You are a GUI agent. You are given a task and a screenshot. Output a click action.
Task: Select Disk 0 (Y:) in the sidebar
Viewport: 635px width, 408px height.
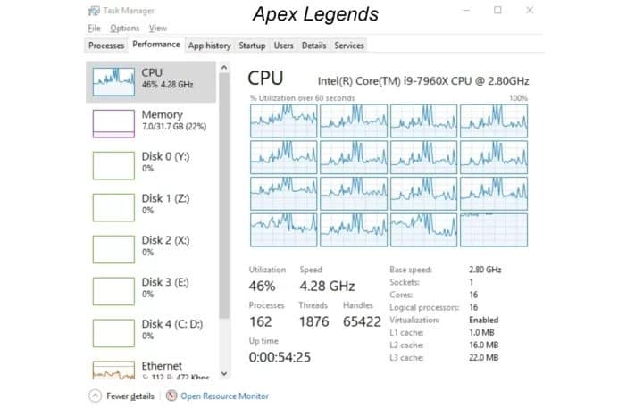[151, 165]
